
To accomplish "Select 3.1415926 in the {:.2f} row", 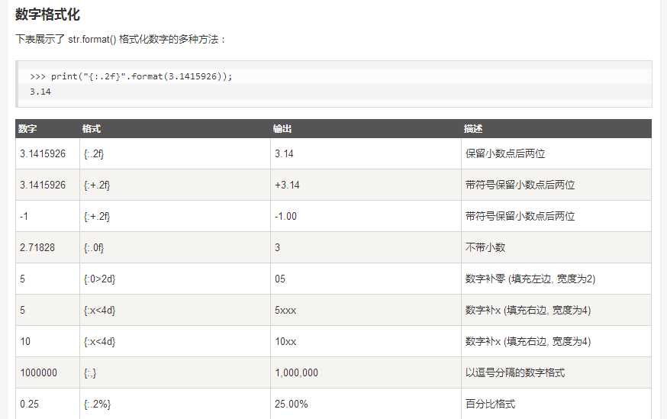I will [x=43, y=153].
